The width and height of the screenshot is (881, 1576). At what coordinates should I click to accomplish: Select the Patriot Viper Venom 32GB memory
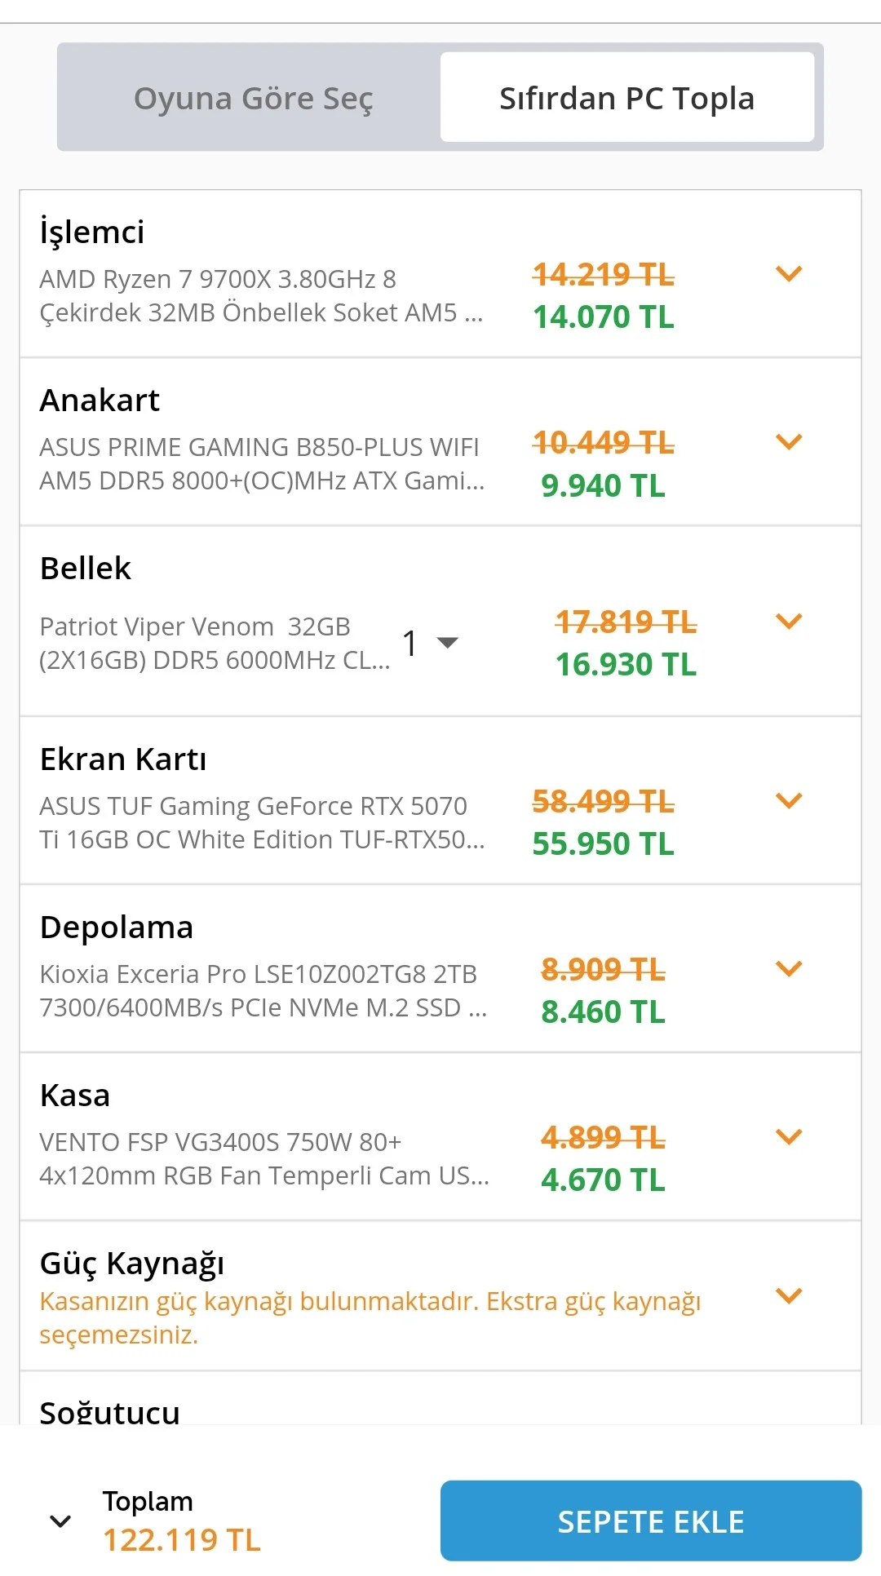(x=214, y=643)
